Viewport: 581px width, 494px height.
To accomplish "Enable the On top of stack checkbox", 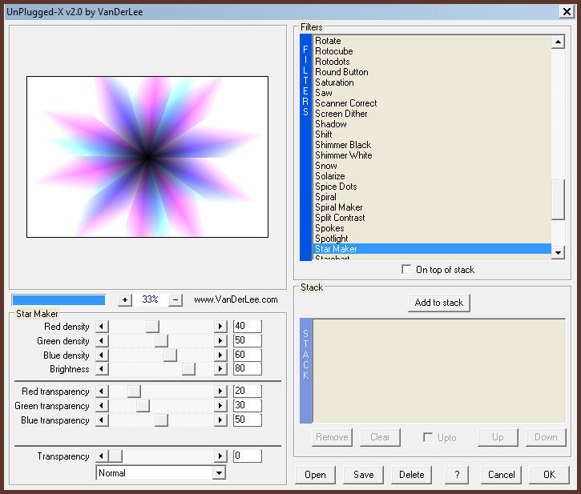I will pyautogui.click(x=406, y=269).
